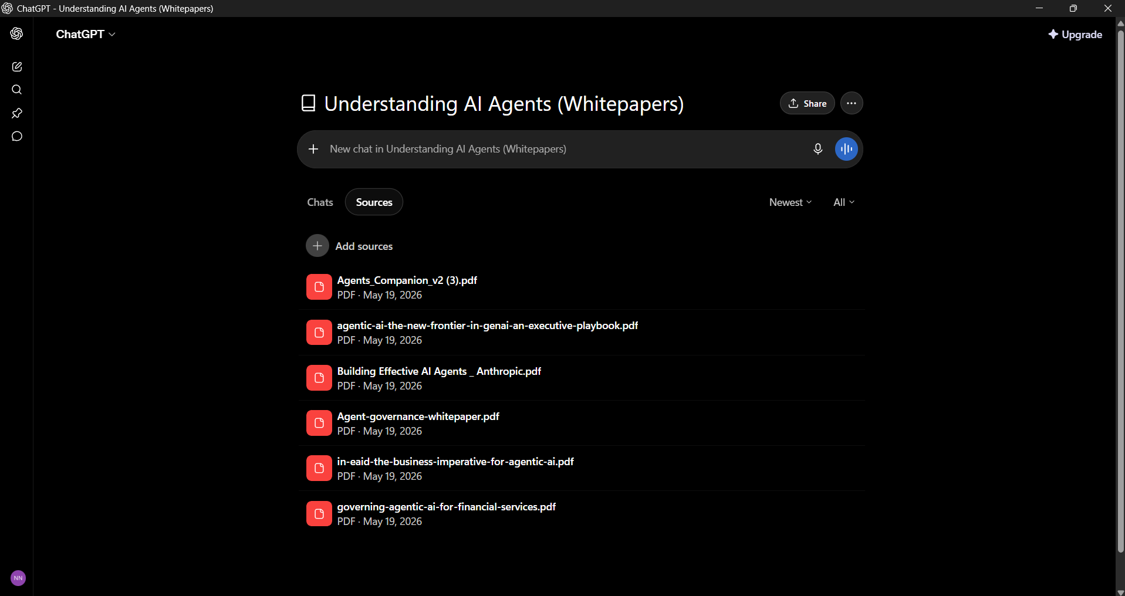
Task: Open governing-agentic-ai-for-financial-services.pdf
Action: tap(446, 507)
